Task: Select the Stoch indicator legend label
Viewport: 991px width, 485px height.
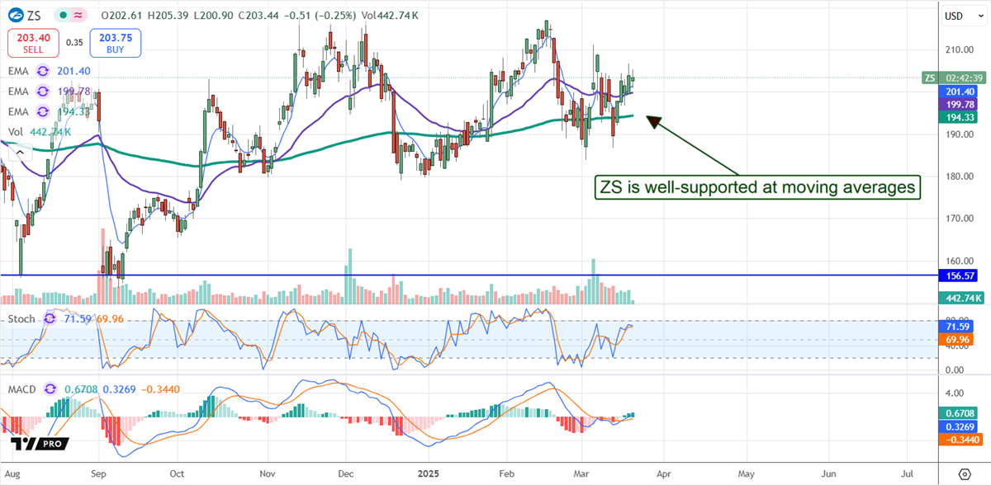Action: (x=23, y=318)
